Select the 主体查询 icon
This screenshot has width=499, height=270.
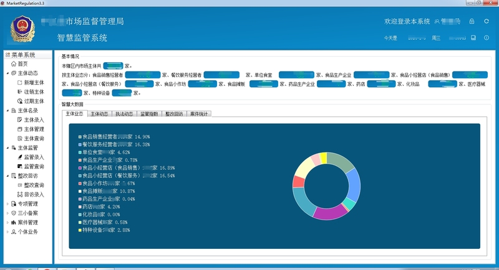20,139
